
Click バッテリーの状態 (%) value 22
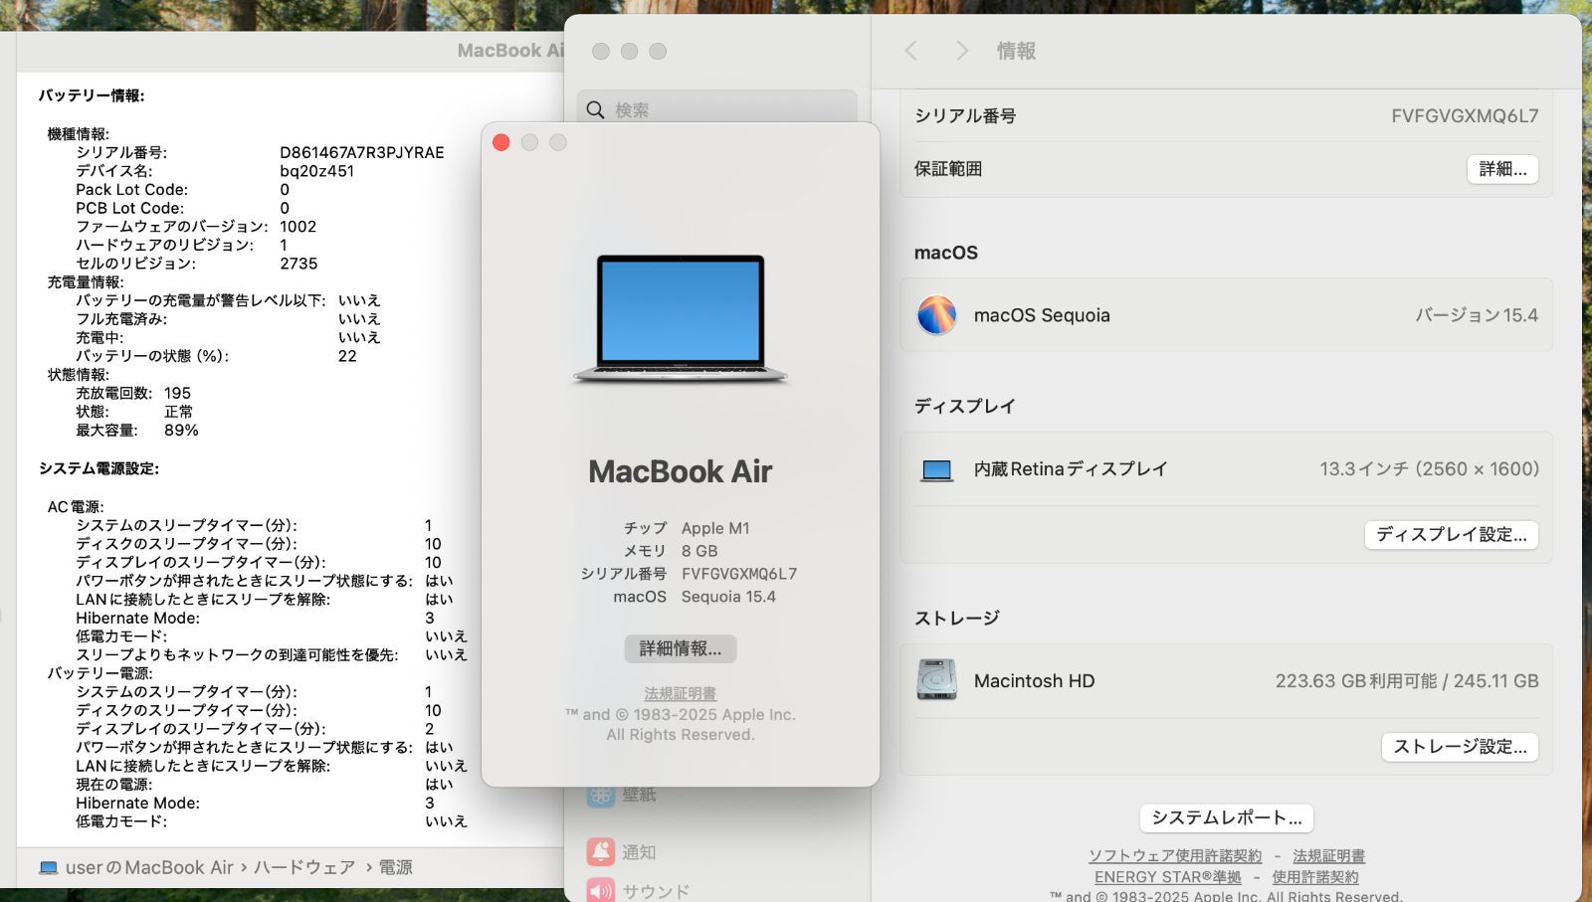point(347,356)
